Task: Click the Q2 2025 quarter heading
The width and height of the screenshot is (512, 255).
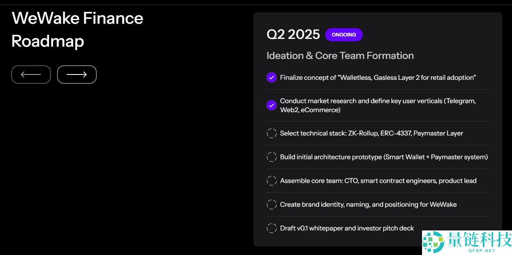Action: coord(293,34)
